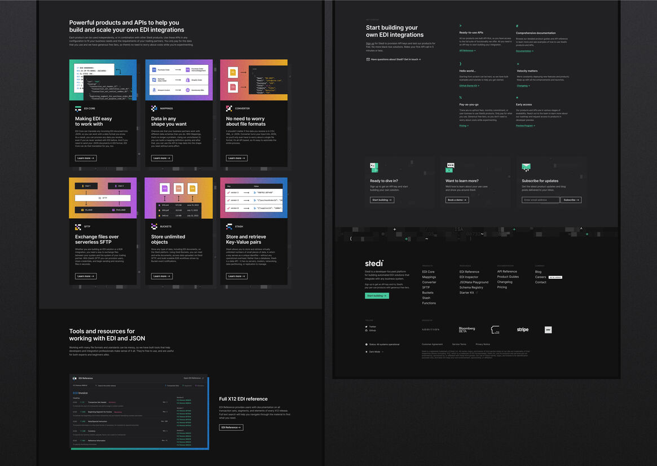Click the Converter product icon
Image resolution: width=657 pixels, height=466 pixels.
coord(229,108)
